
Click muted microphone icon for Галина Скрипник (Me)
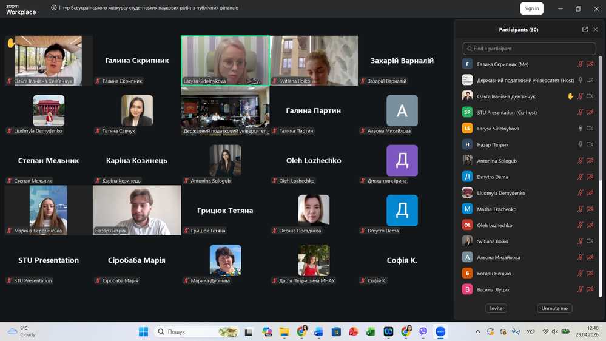pos(580,64)
